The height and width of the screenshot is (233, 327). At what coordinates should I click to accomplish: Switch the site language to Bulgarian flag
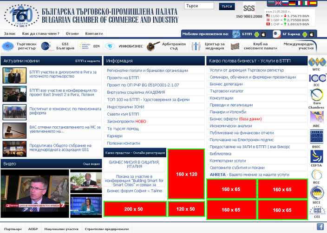tap(271, 3)
